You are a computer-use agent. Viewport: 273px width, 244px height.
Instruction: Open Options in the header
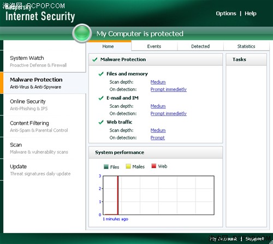226,14
